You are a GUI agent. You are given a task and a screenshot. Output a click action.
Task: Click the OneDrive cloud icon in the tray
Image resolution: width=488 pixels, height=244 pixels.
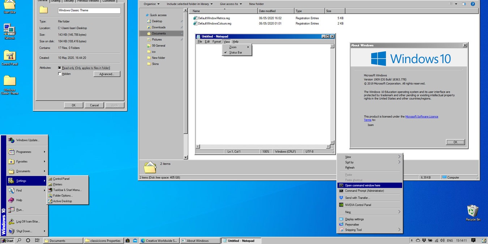(x=418, y=240)
